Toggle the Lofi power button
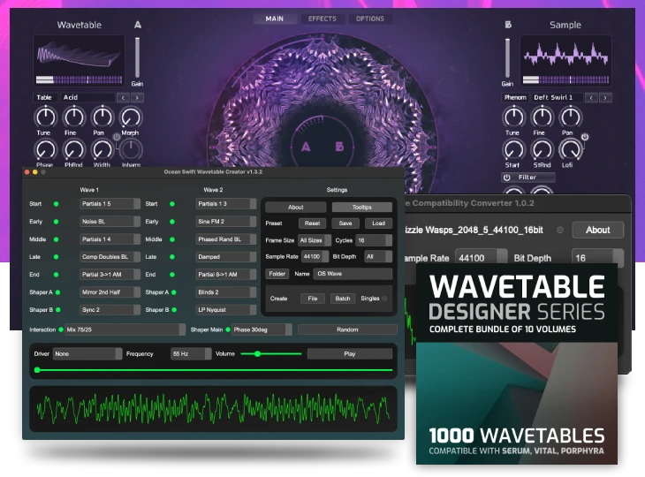Screen dimensions: 645x477 pyautogui.click(x=585, y=137)
